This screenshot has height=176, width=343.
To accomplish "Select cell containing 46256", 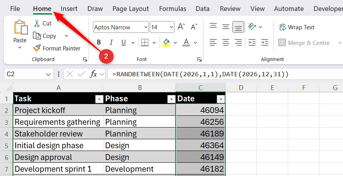I will tap(200, 122).
